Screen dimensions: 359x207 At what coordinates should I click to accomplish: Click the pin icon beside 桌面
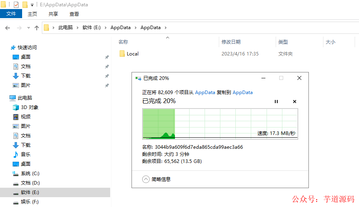click(x=107, y=57)
